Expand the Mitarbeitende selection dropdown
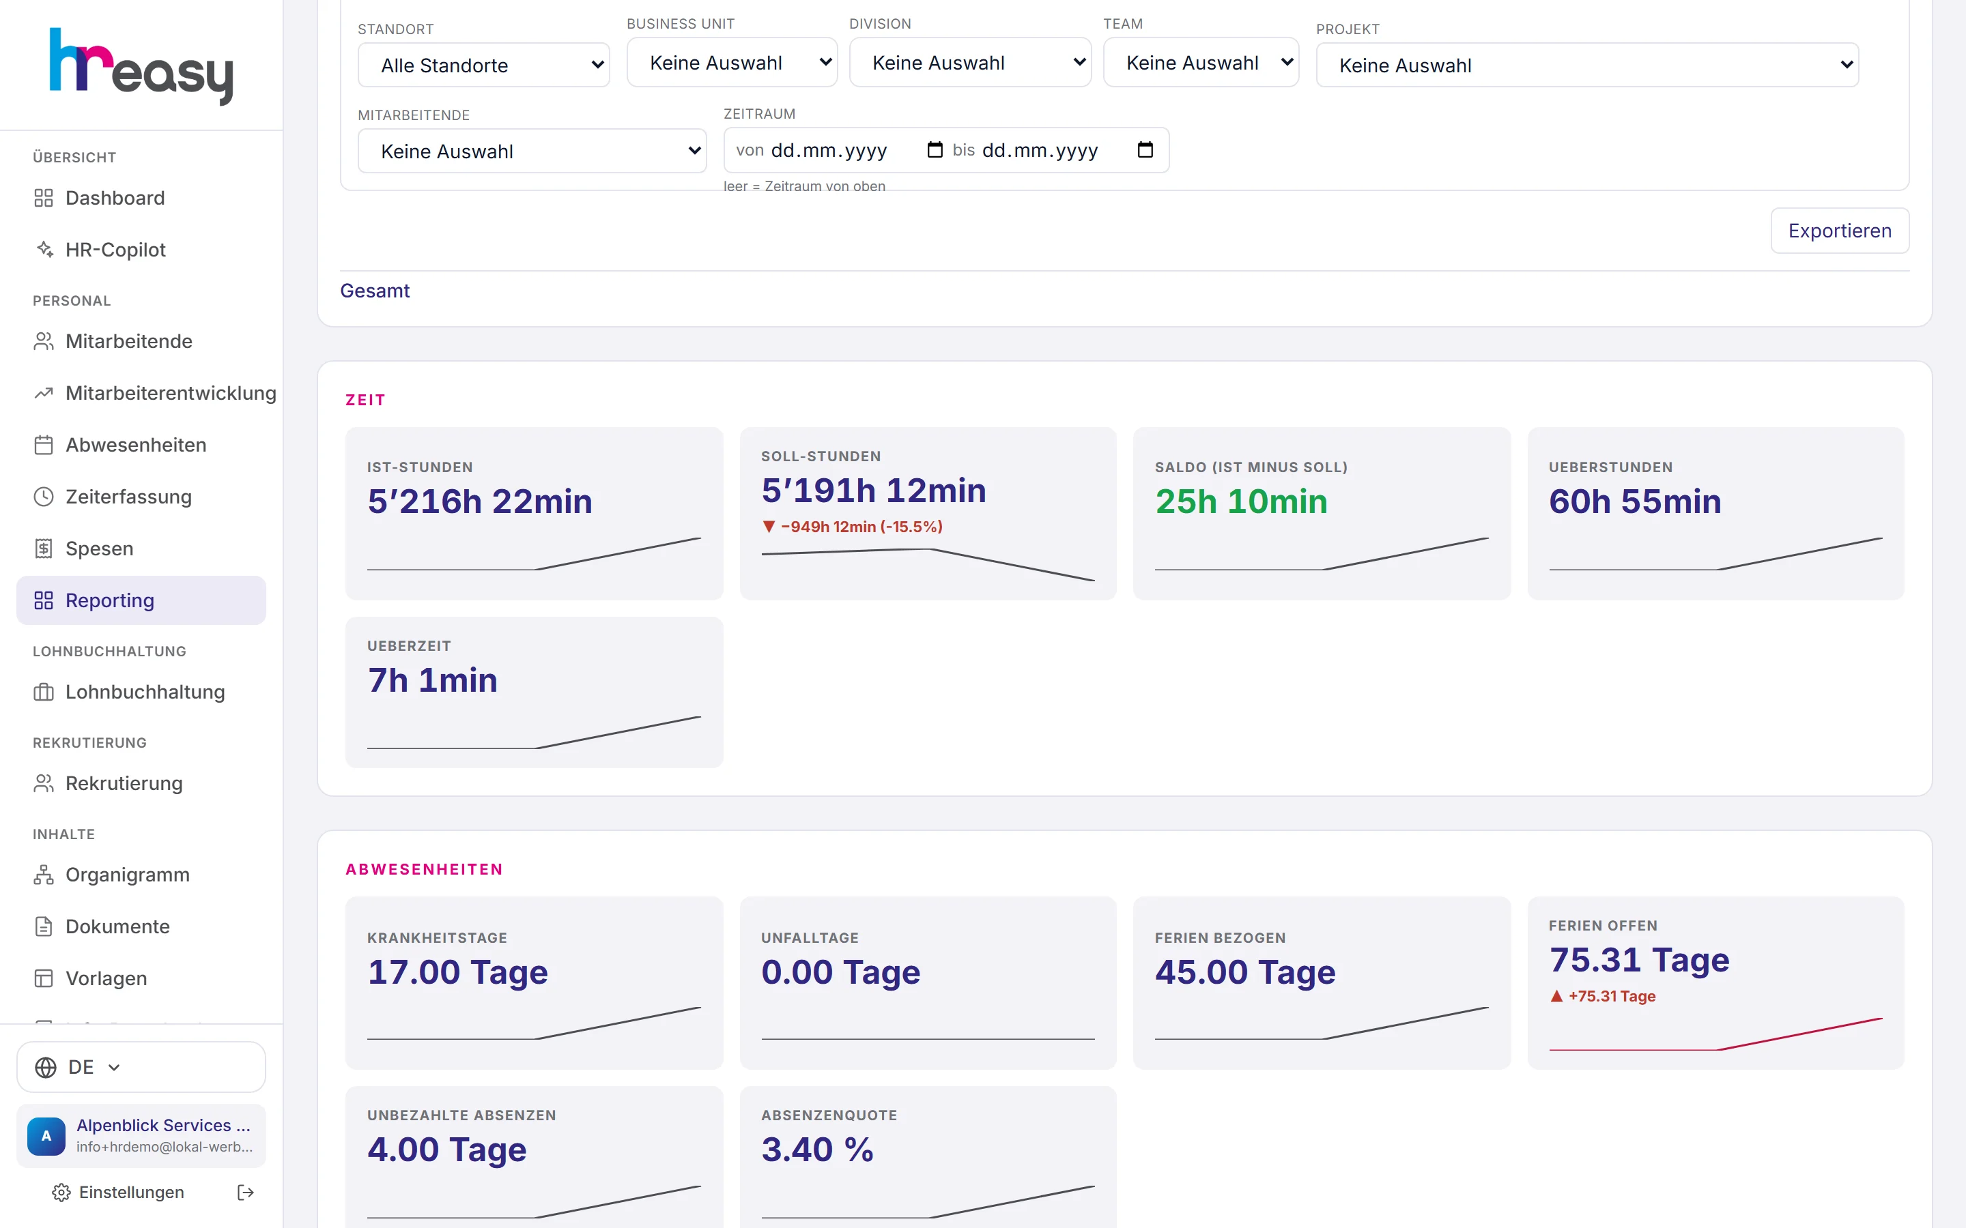 532,151
